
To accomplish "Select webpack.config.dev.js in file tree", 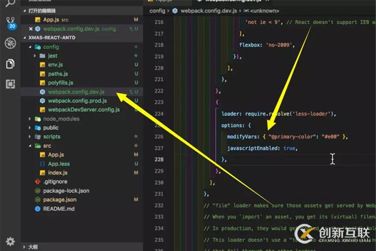I will [x=82, y=92].
